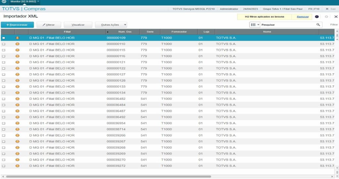Check the box for document 000036482
This screenshot has width=339, height=179.
pos(3,99)
